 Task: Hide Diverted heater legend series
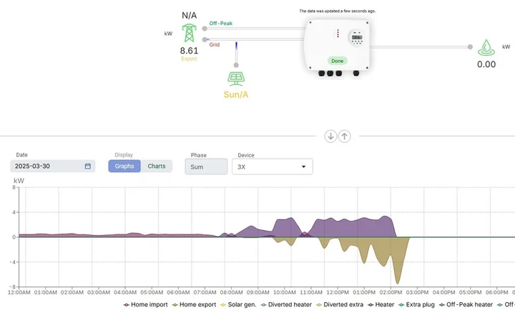tap(286, 304)
